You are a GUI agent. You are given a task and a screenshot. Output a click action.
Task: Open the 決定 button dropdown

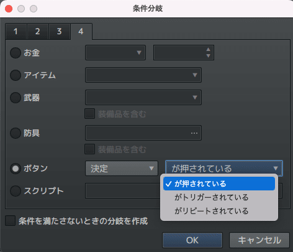click(122, 169)
